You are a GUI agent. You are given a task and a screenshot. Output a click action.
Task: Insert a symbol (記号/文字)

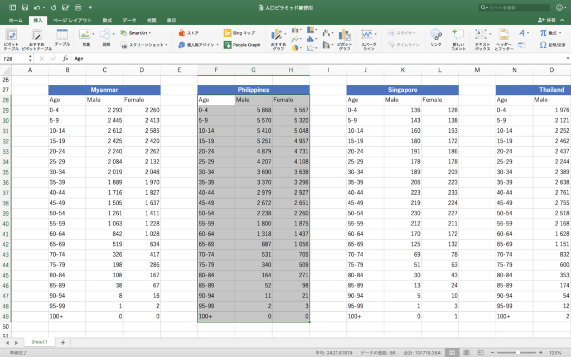coord(553,45)
